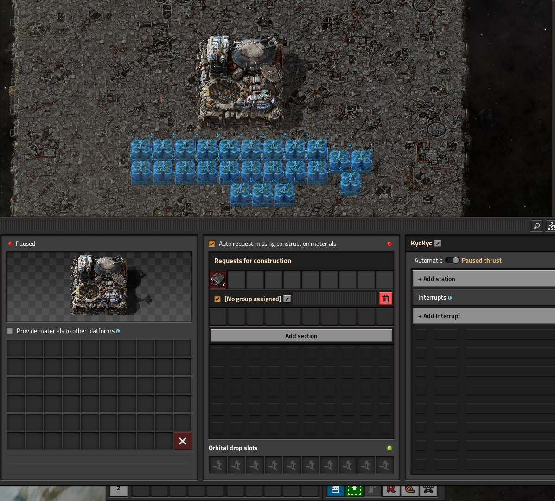
Task: Toggle the orange exoskeleton shortcut
Action: [x=409, y=490]
